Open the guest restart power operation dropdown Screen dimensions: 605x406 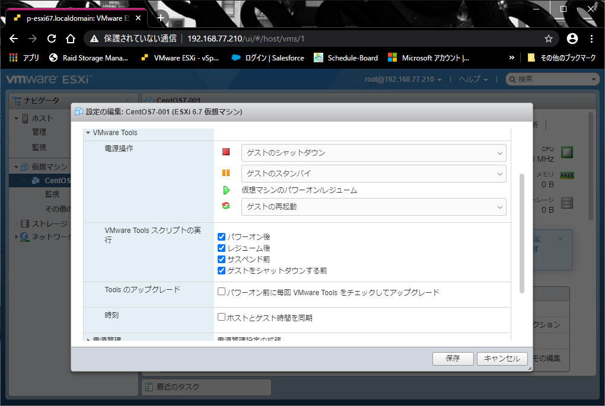pos(374,207)
